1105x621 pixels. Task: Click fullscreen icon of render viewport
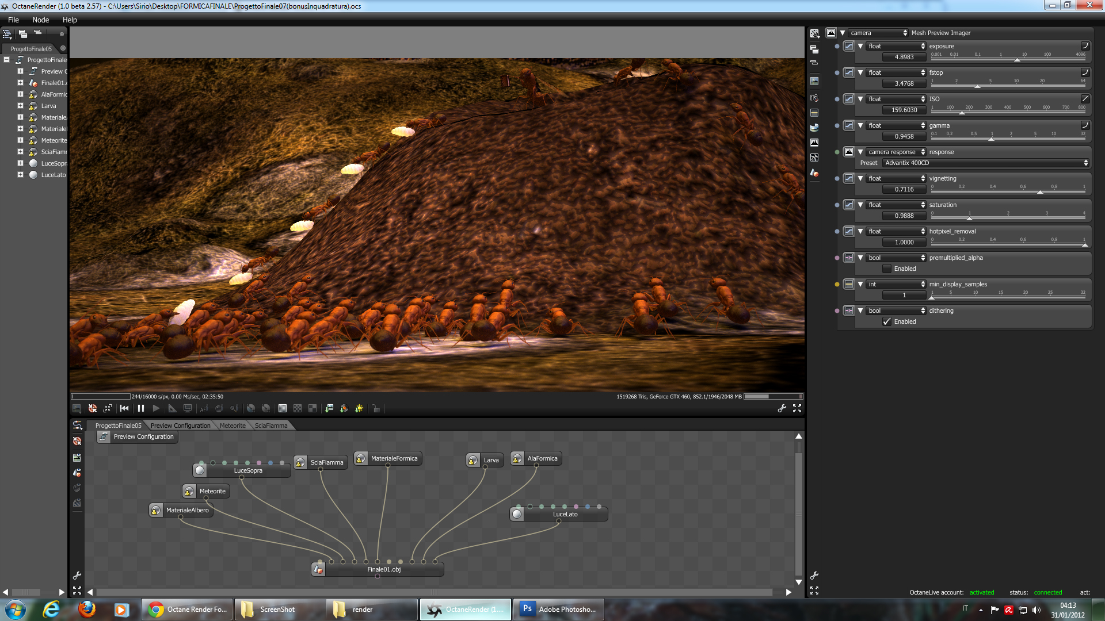click(797, 408)
